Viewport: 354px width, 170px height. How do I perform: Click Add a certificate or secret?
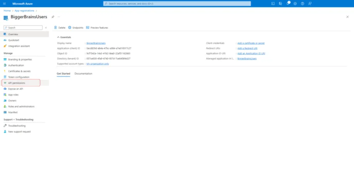pyautogui.click(x=251, y=43)
